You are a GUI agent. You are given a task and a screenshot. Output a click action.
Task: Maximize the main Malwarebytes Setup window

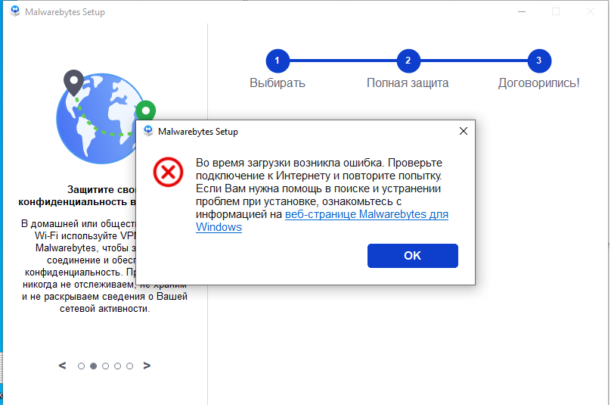tap(556, 11)
